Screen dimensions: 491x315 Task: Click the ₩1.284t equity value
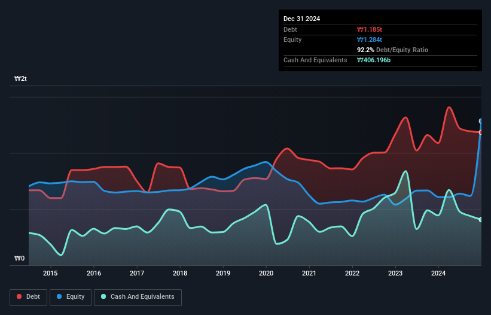click(x=370, y=40)
